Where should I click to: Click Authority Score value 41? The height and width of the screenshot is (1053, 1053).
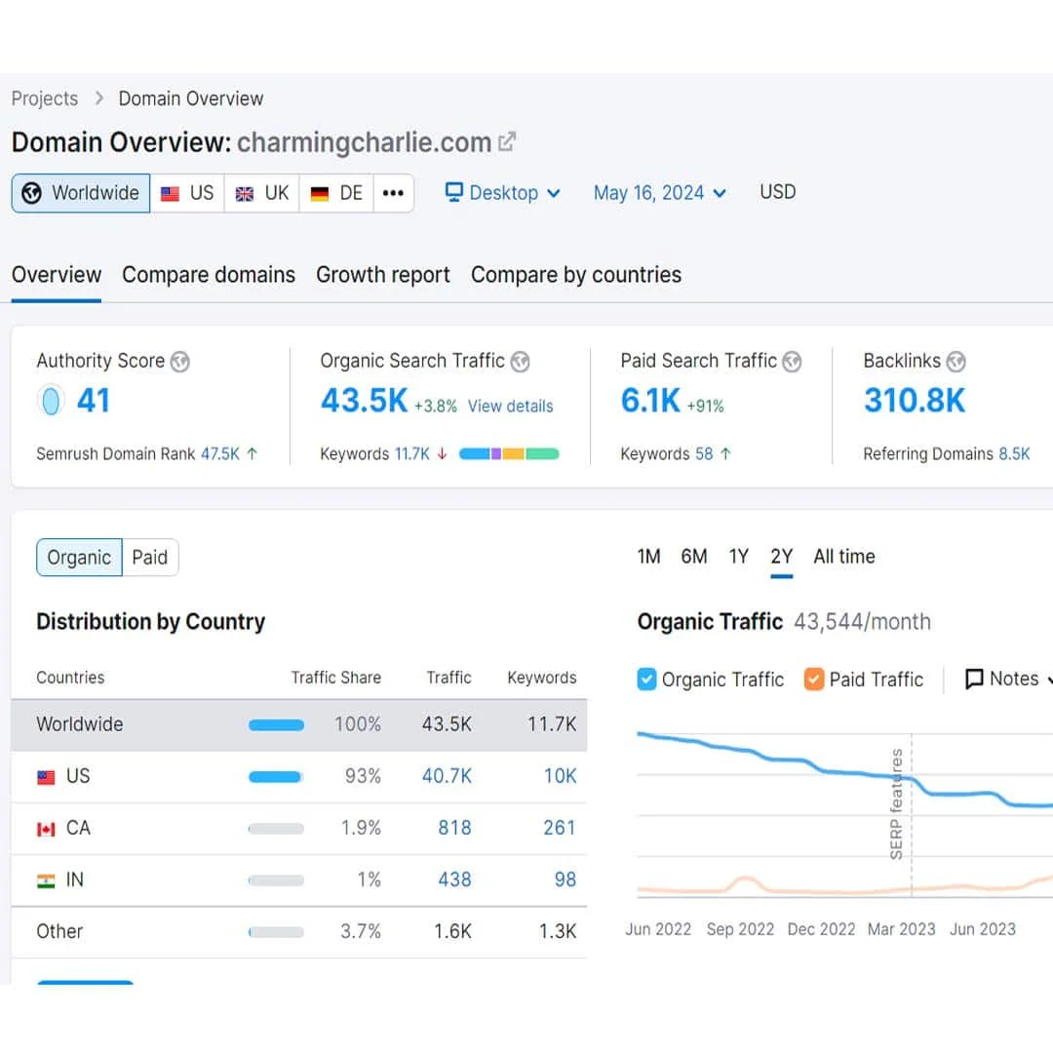point(94,401)
